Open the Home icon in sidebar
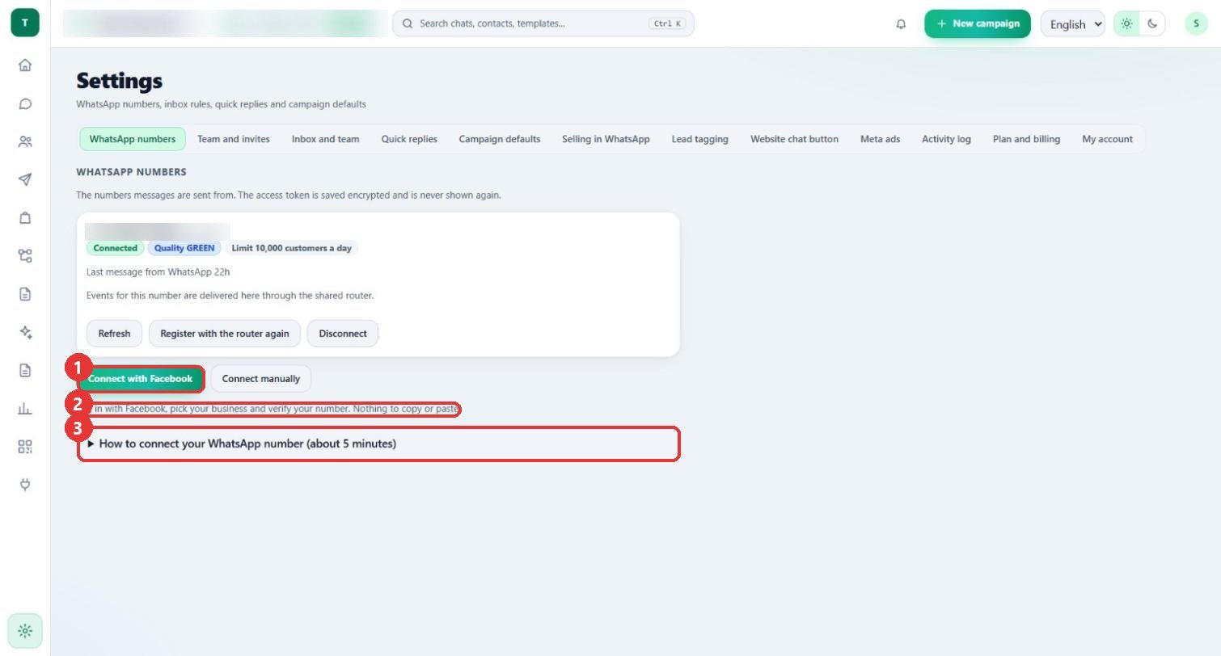 point(25,65)
